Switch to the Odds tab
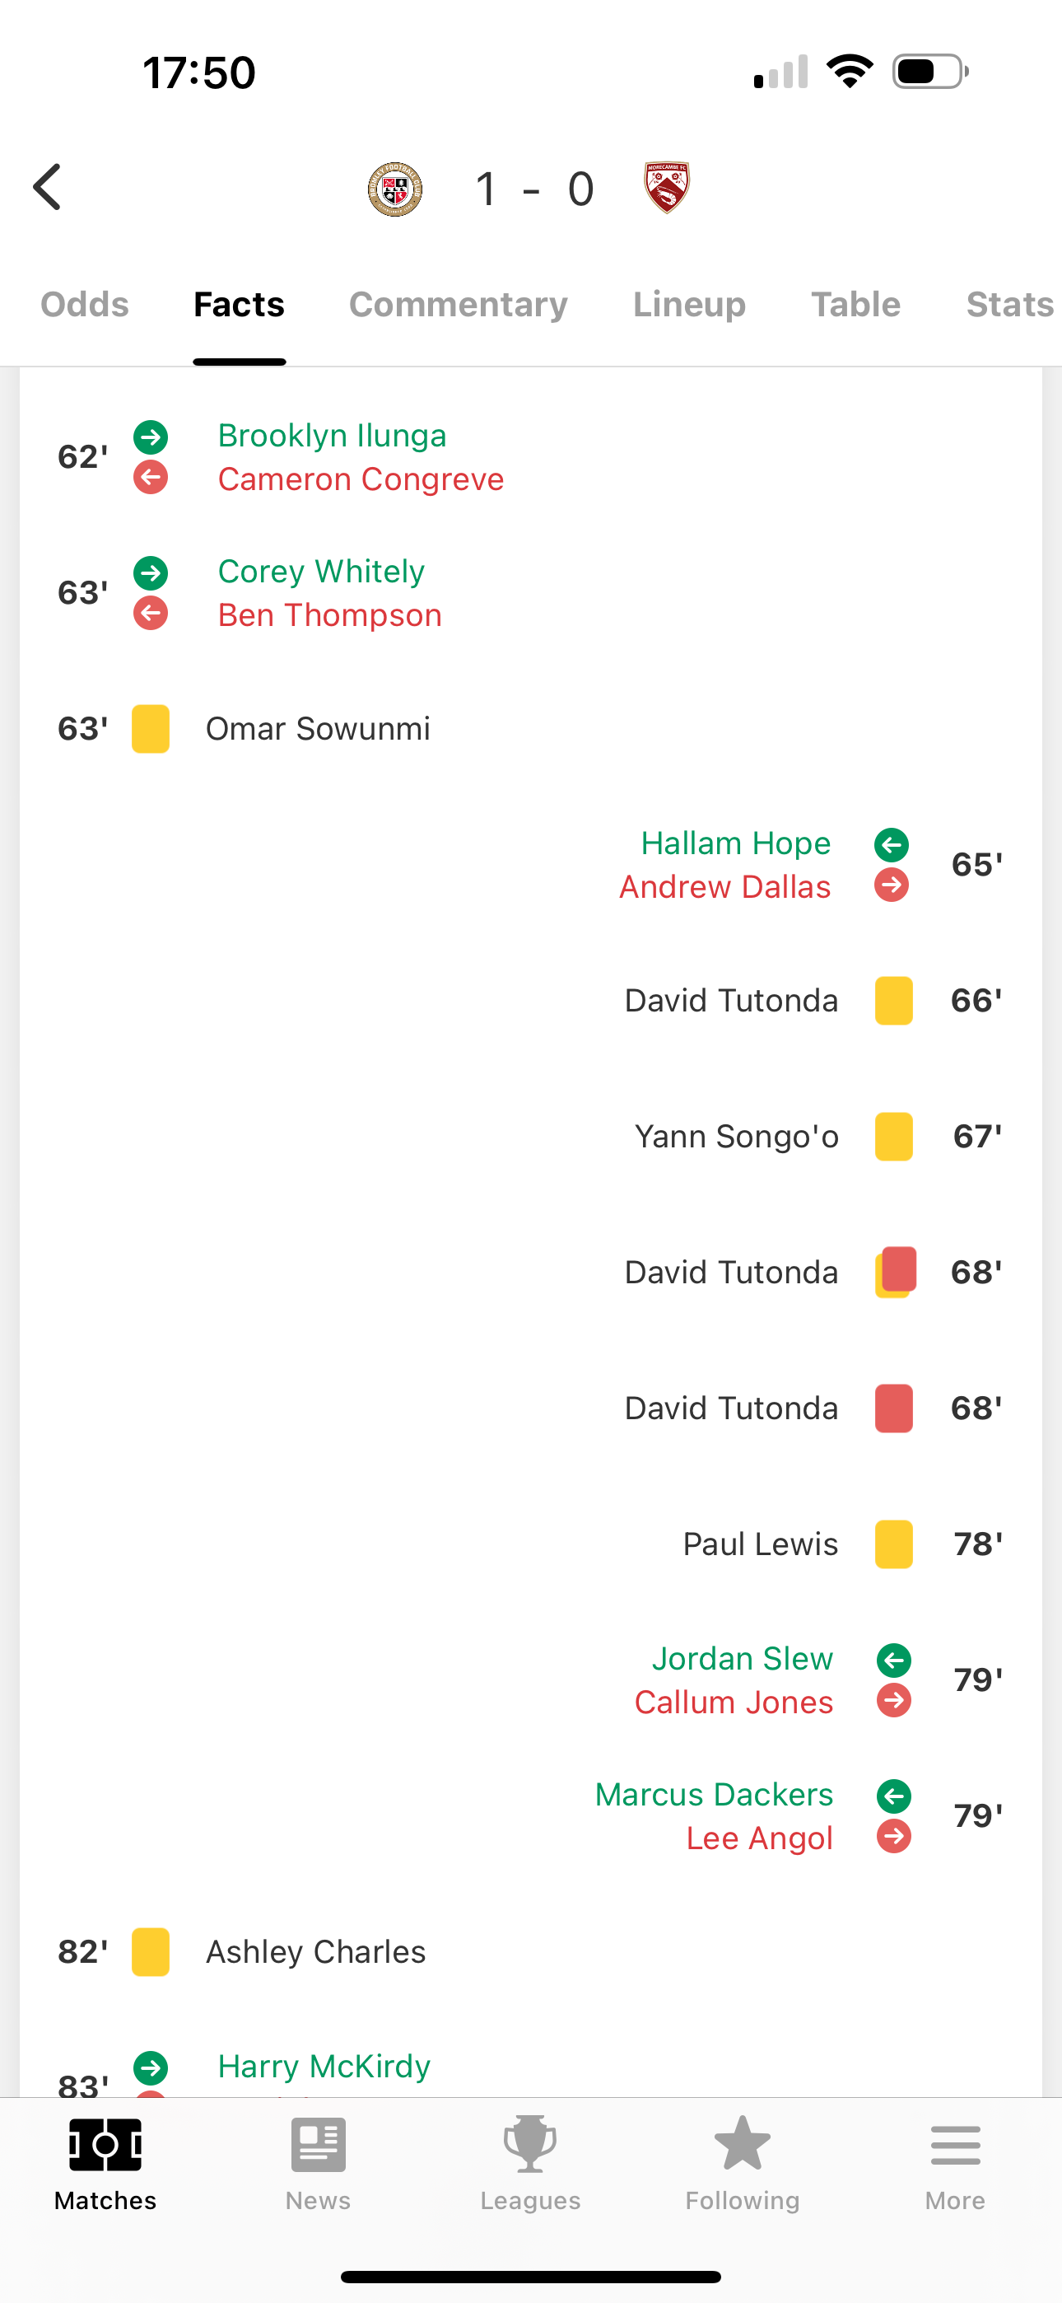 [x=85, y=305]
